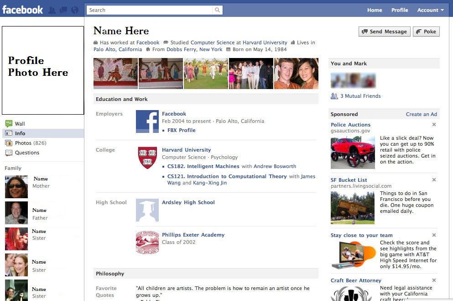Click the red monster truck ad image
453x301 pixels.
point(353,153)
